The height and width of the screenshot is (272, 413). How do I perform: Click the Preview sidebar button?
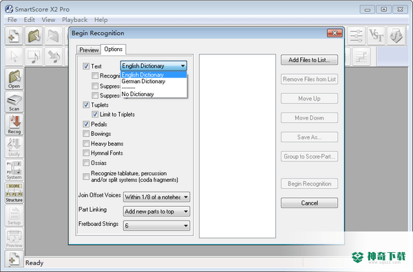14,238
